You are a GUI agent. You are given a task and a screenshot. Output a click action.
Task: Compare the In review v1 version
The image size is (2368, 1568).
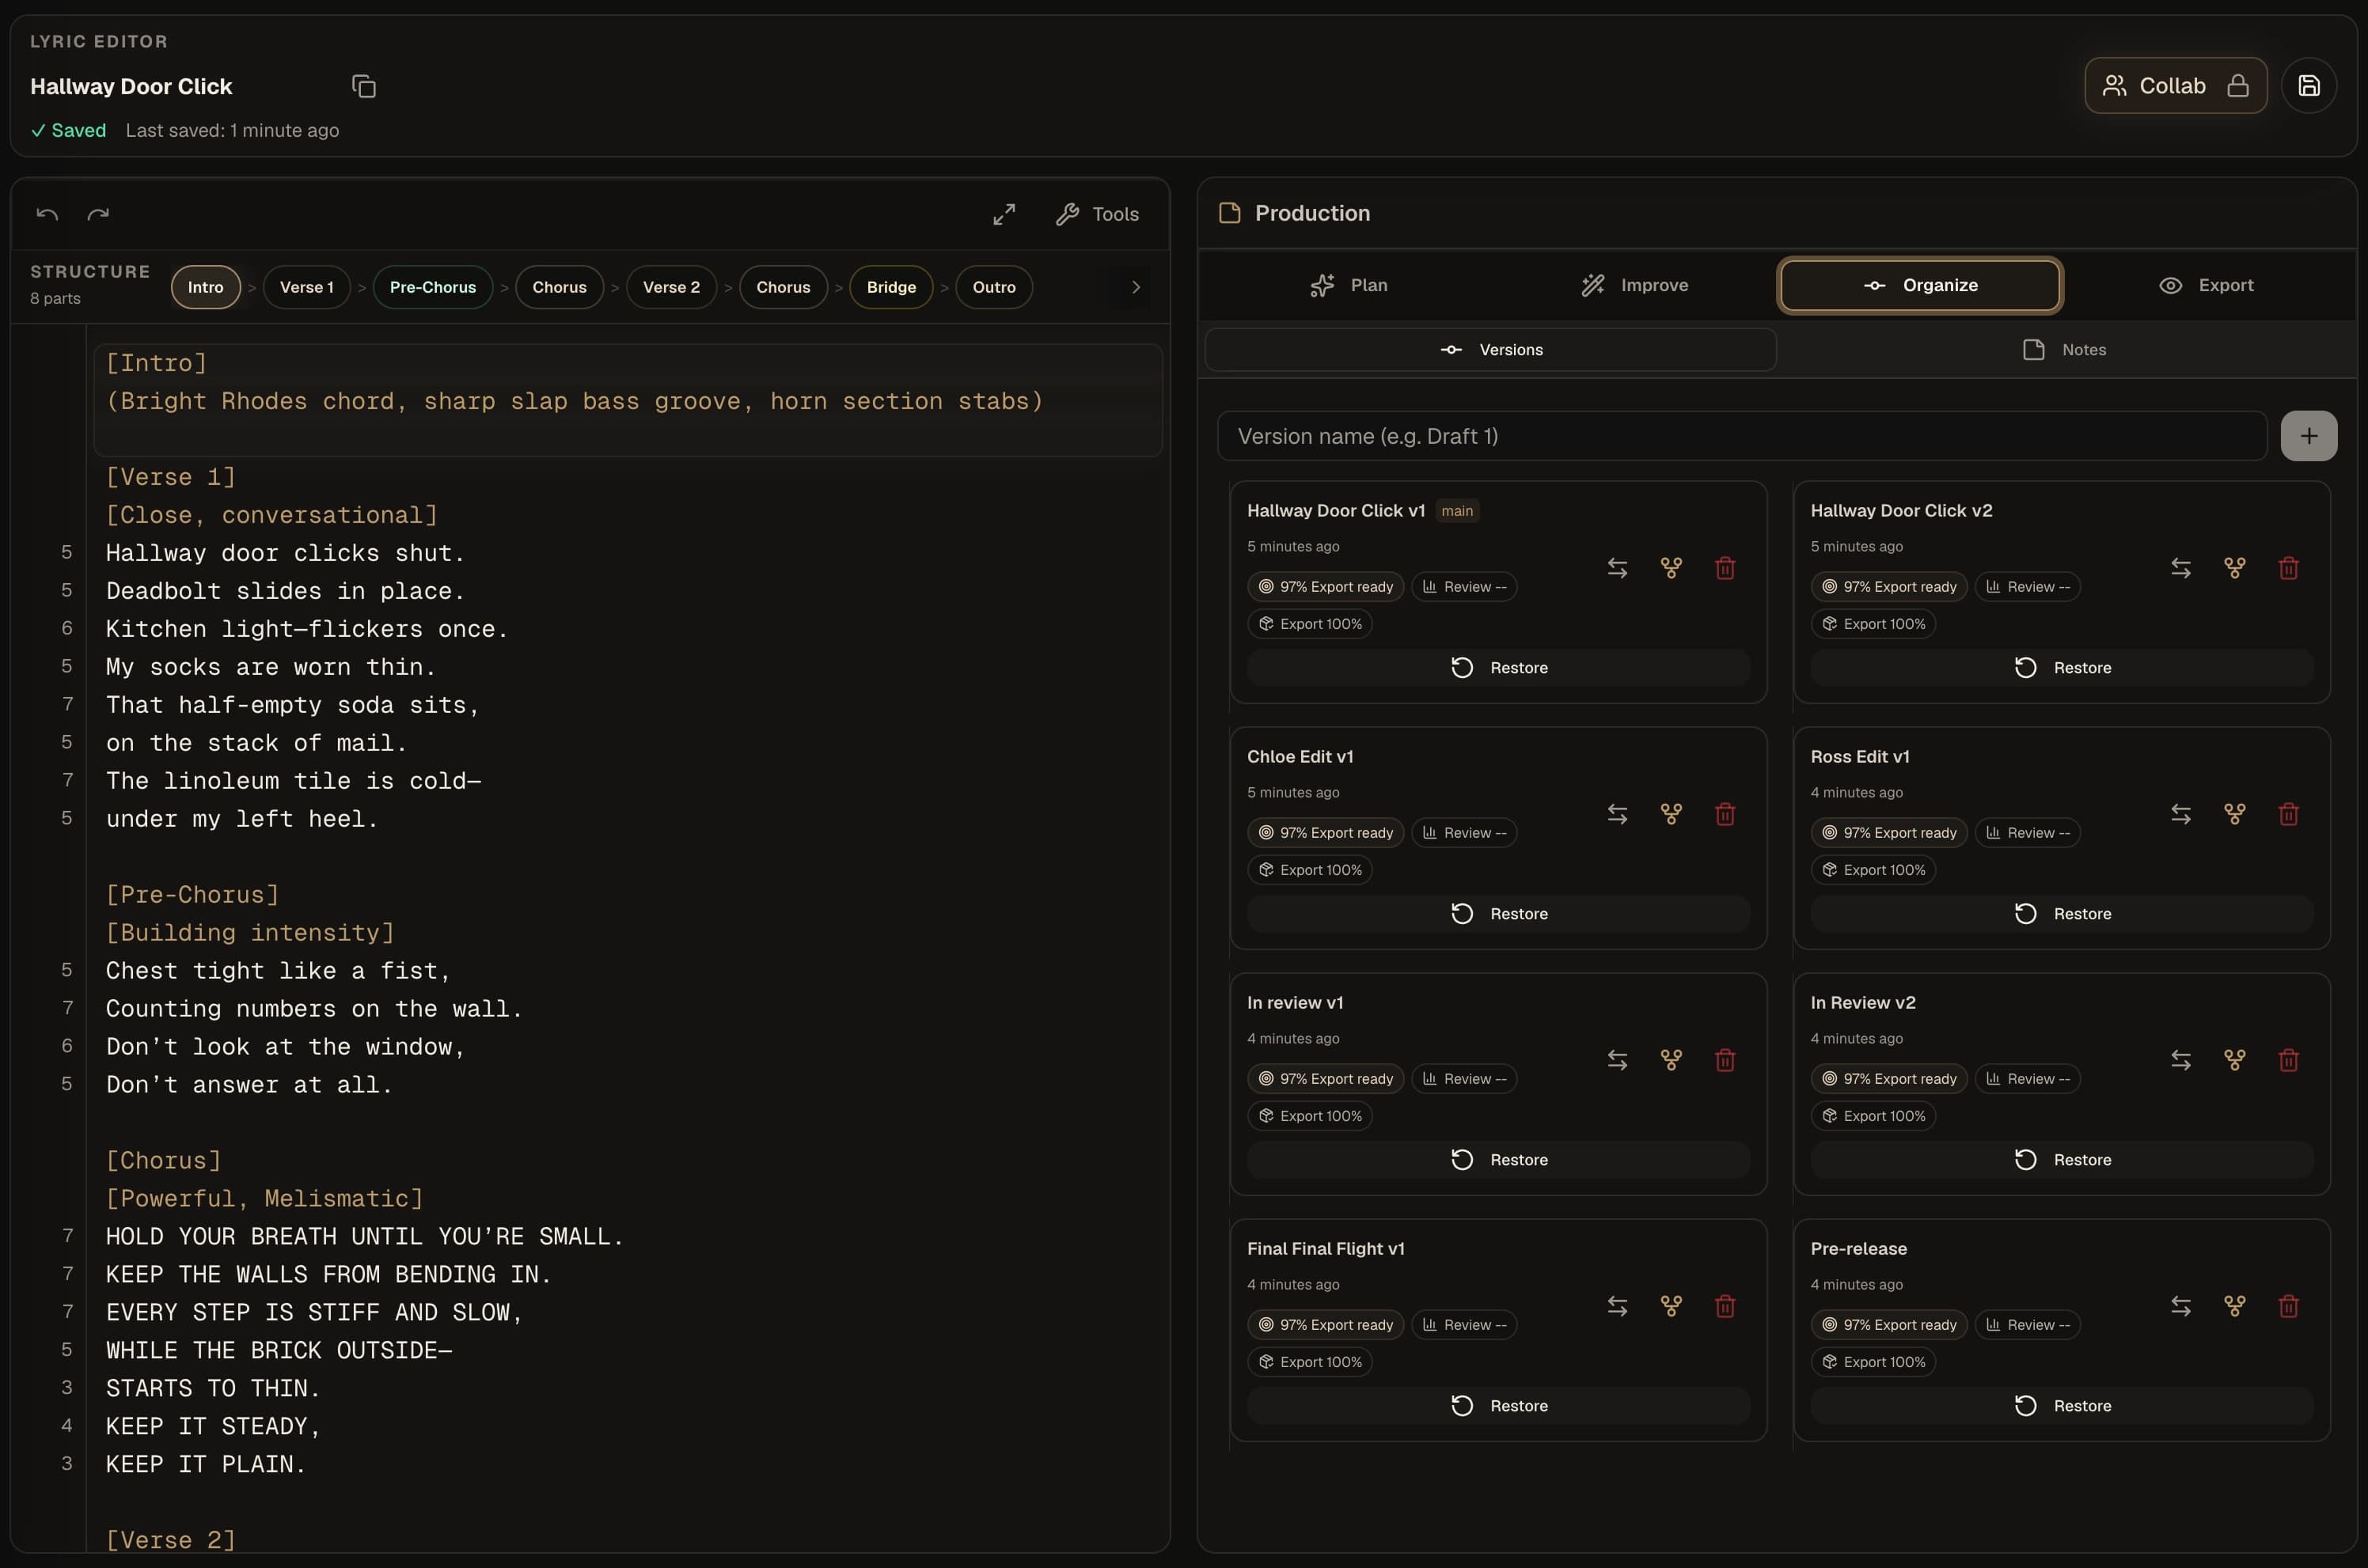click(x=1618, y=1060)
